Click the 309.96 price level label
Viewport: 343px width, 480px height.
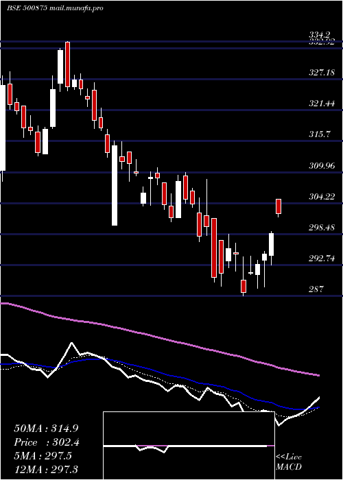click(x=322, y=166)
